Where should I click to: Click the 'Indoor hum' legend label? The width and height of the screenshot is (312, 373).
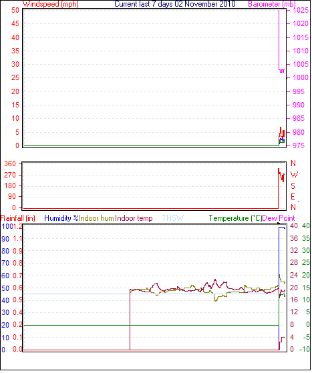(x=96, y=218)
